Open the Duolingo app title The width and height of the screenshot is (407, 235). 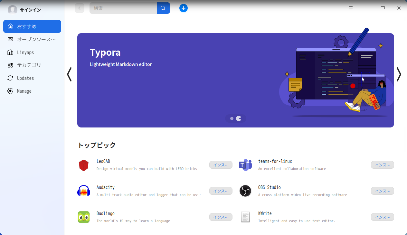[x=106, y=213]
